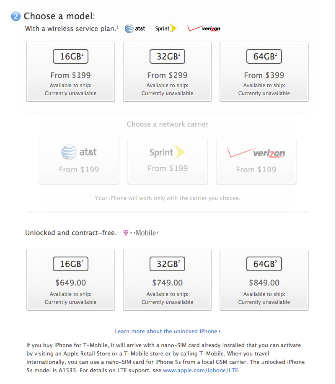Image resolution: width=336 pixels, height=384 pixels.
Task: Click the Unlocked and contract-free heading
Action: [x=71, y=233]
